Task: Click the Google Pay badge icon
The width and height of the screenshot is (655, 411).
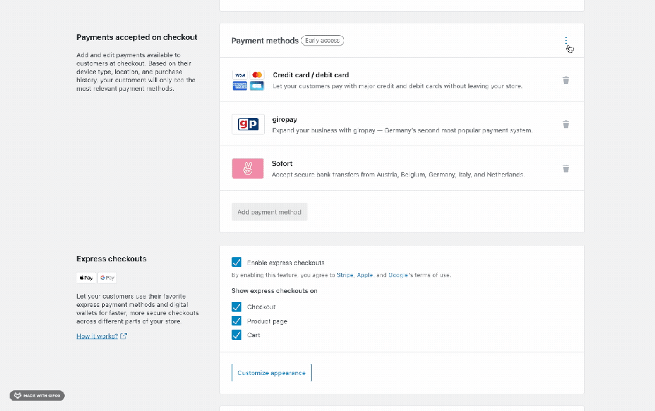Action: point(107,278)
